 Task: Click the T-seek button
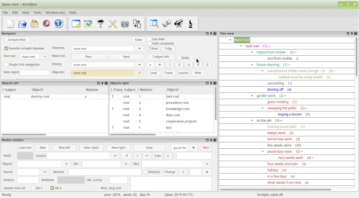(x=168, y=73)
